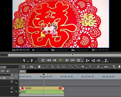The image size is (121, 97).
Task: Click the Dur duration timecode field
Action: point(80,50)
